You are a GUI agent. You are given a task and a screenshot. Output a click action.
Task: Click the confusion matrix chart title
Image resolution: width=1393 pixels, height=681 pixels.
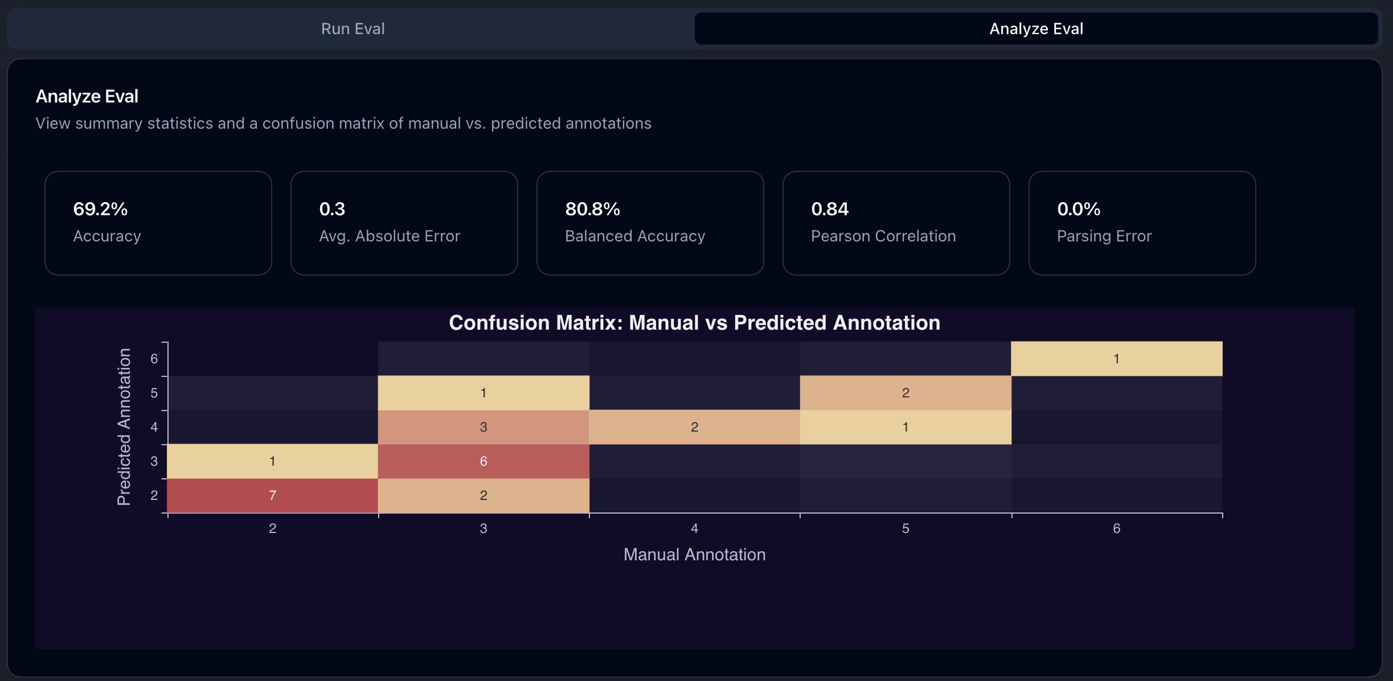point(695,323)
